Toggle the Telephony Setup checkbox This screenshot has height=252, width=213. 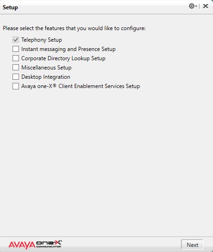[x=16, y=40]
